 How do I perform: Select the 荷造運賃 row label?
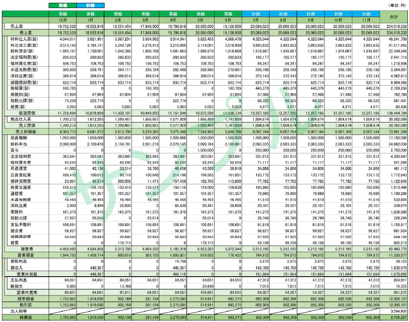click(x=18, y=169)
